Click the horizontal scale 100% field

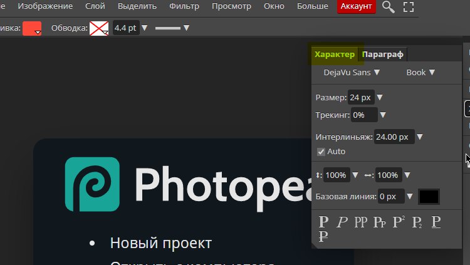point(389,175)
